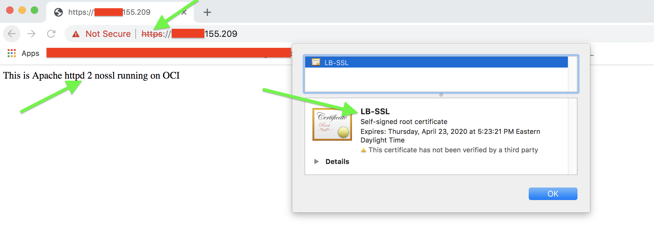Click 'This certificate has not been verified' warning text
Viewport: 654px width, 226px height.
(453, 150)
